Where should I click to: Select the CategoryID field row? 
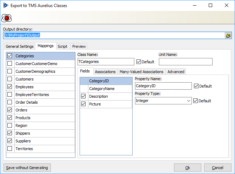click(106, 81)
